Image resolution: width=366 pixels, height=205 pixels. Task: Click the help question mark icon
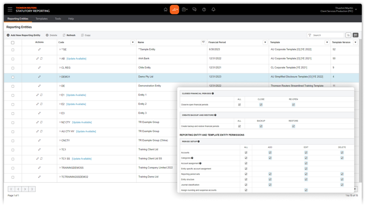pyautogui.click(x=204, y=9)
